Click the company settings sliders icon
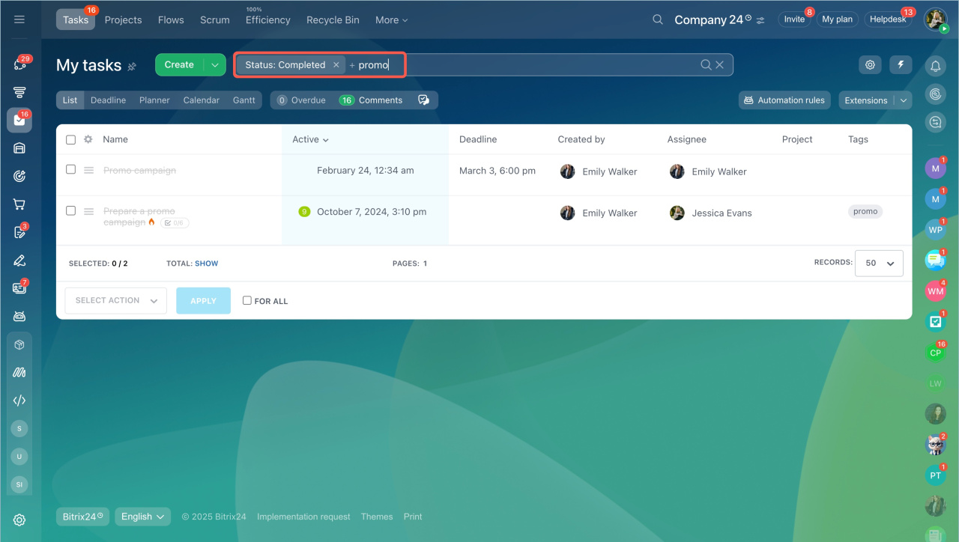 (x=760, y=20)
